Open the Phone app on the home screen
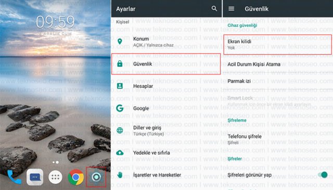The image size is (333, 190). point(14,176)
